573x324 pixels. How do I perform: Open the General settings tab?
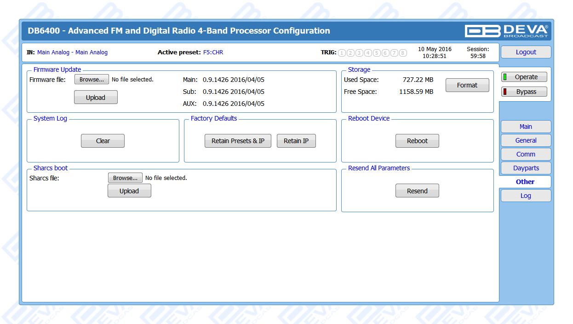pyautogui.click(x=526, y=140)
